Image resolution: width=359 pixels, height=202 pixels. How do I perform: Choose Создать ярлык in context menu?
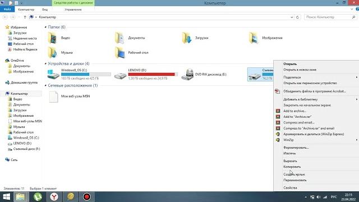[x=294, y=175]
